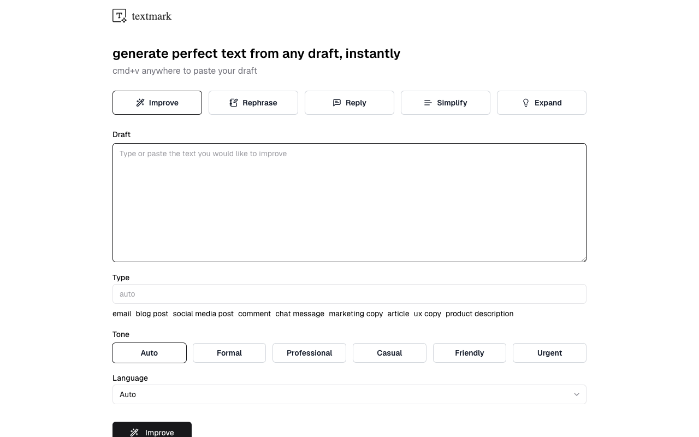Open the Language dropdown
The width and height of the screenshot is (699, 437).
349,394
